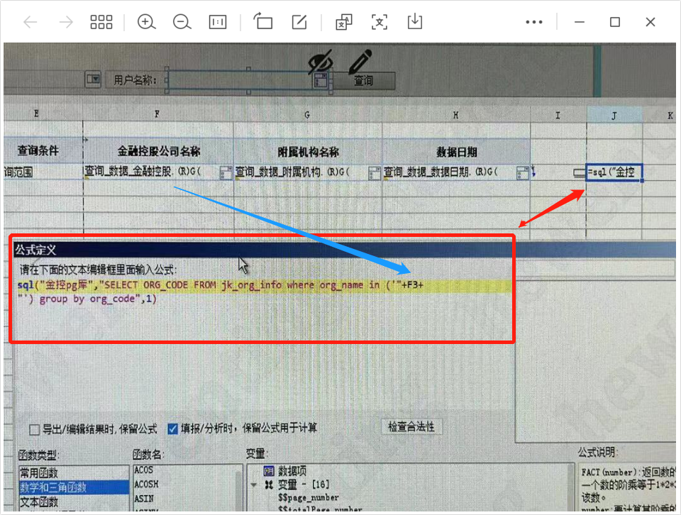Click the pencil edit icon above 查询

(360, 61)
